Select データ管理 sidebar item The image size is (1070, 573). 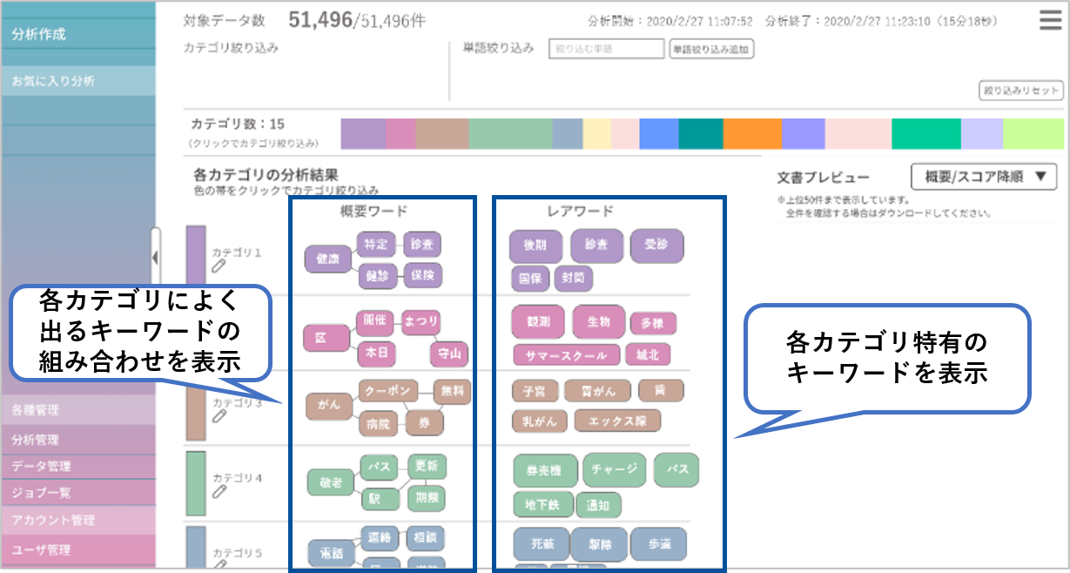[x=78, y=466]
